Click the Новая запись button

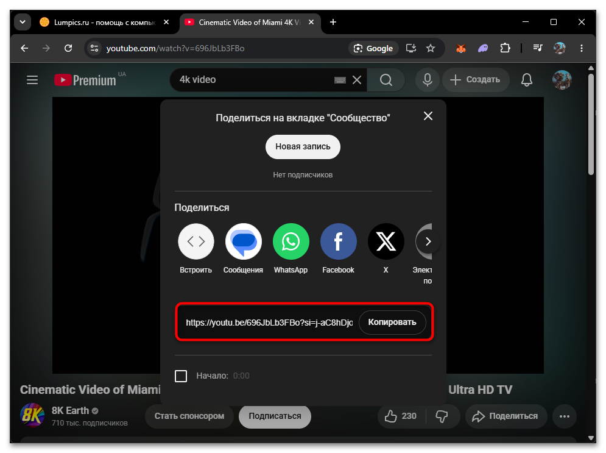(303, 146)
